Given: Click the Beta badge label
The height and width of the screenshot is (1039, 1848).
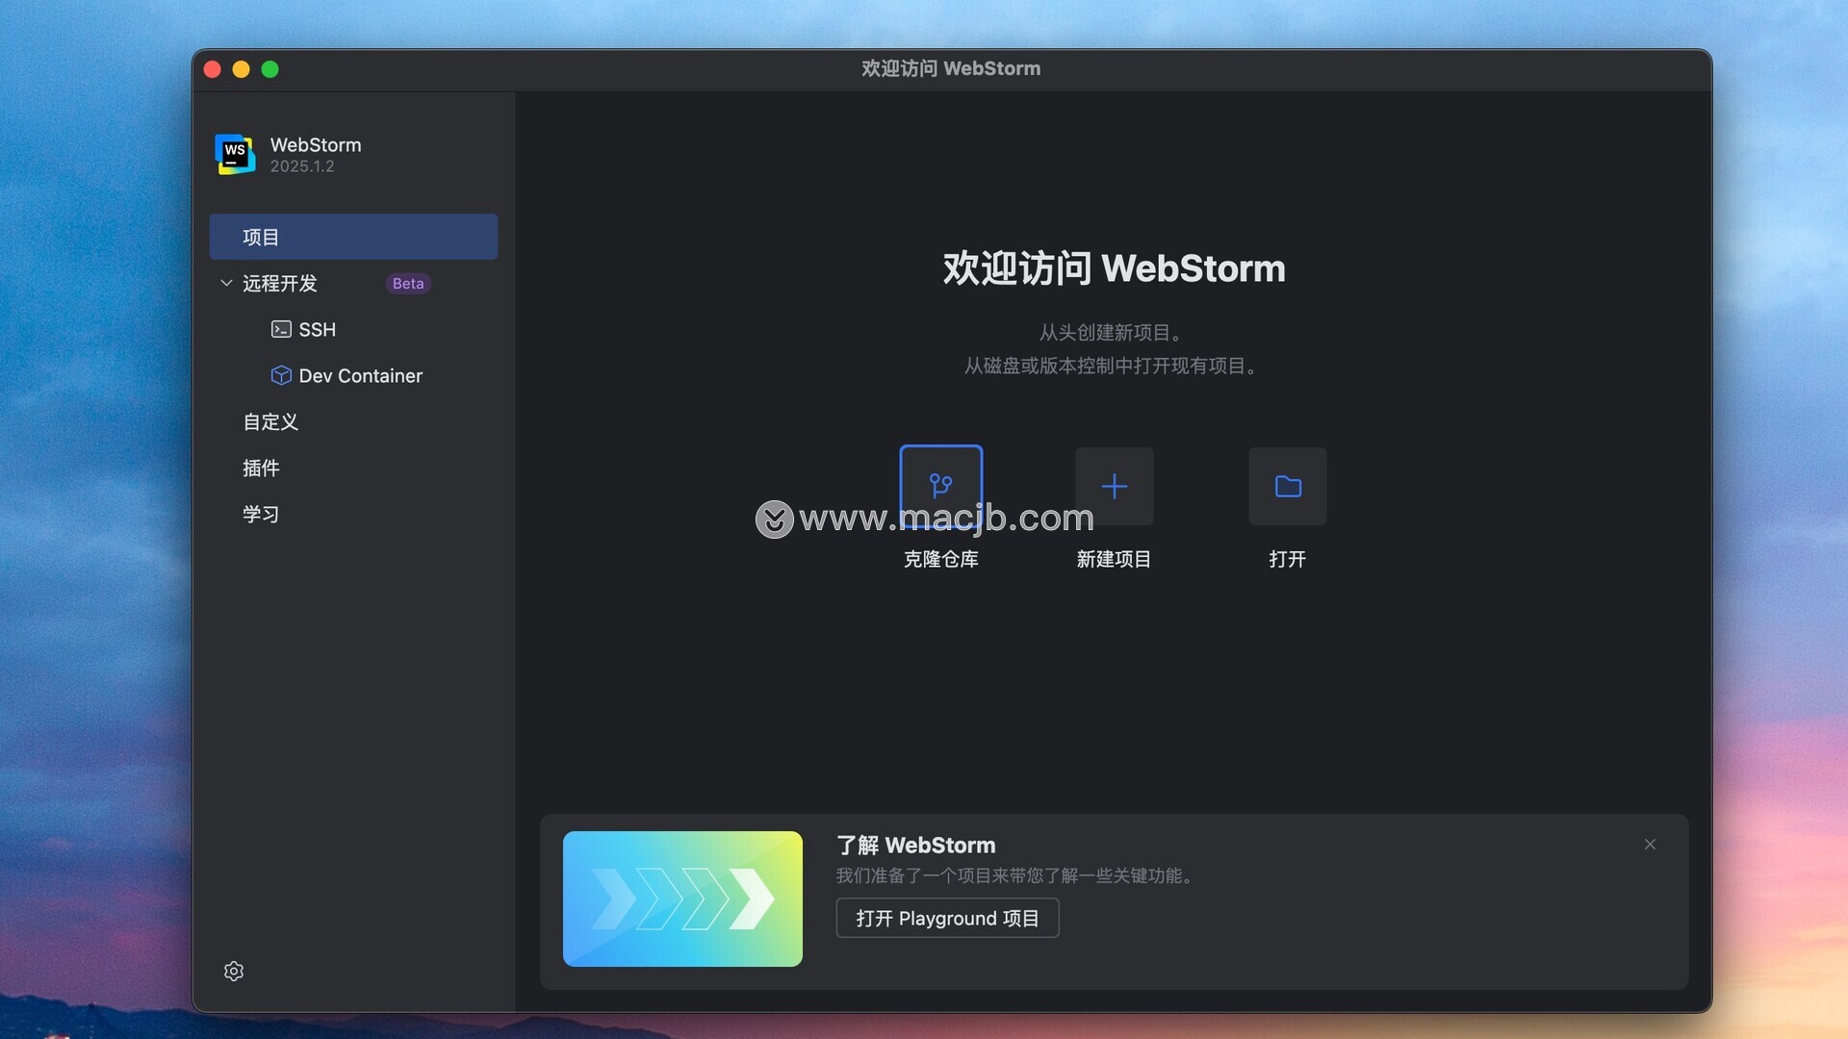Looking at the screenshot, I should [408, 283].
